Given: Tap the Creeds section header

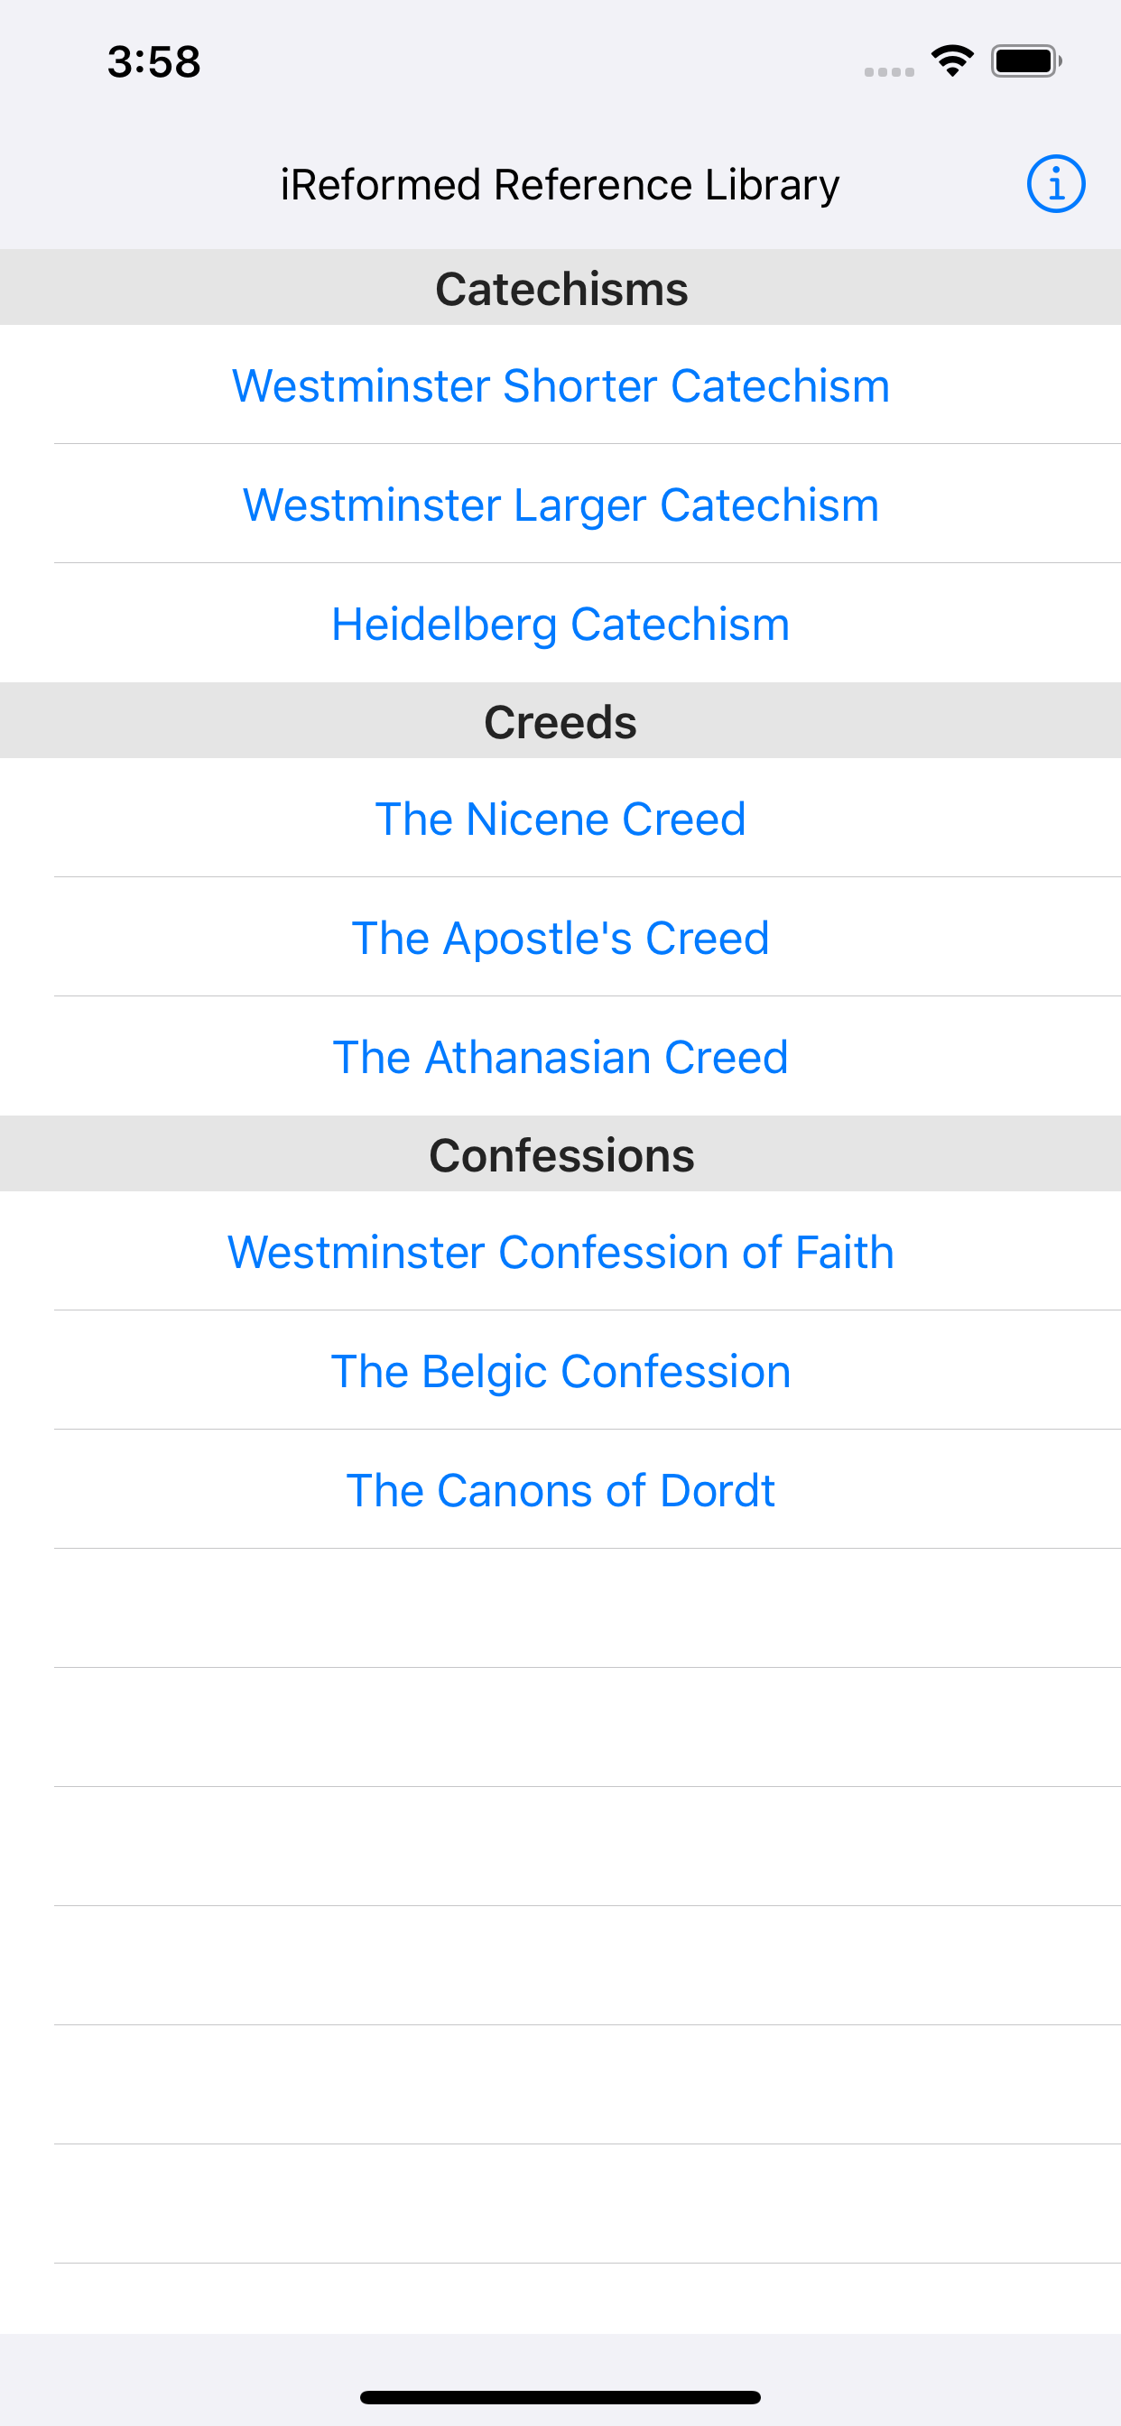Looking at the screenshot, I should click(x=560, y=721).
